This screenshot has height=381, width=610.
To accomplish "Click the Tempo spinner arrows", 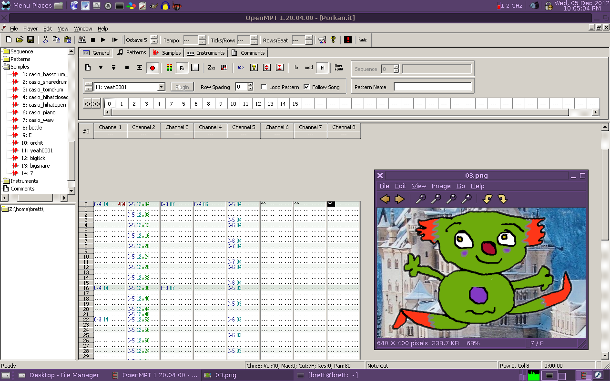I will [x=202, y=40].
